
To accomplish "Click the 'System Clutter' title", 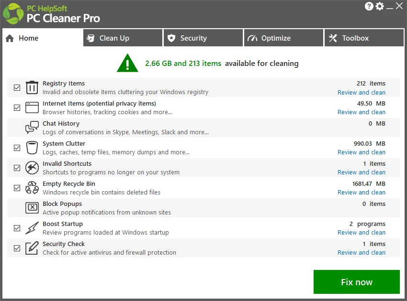I will point(64,144).
